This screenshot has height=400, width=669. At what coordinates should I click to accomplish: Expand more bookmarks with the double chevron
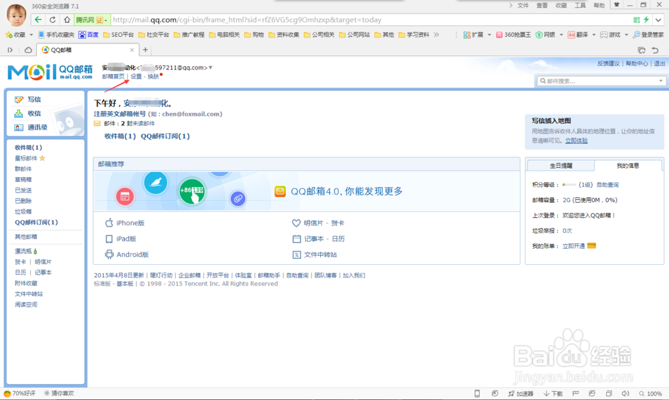click(x=436, y=35)
